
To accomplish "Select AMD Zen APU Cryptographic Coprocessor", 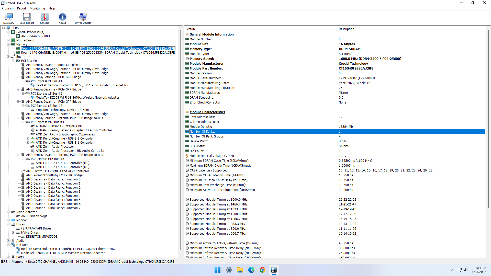I will tap(66, 134).
